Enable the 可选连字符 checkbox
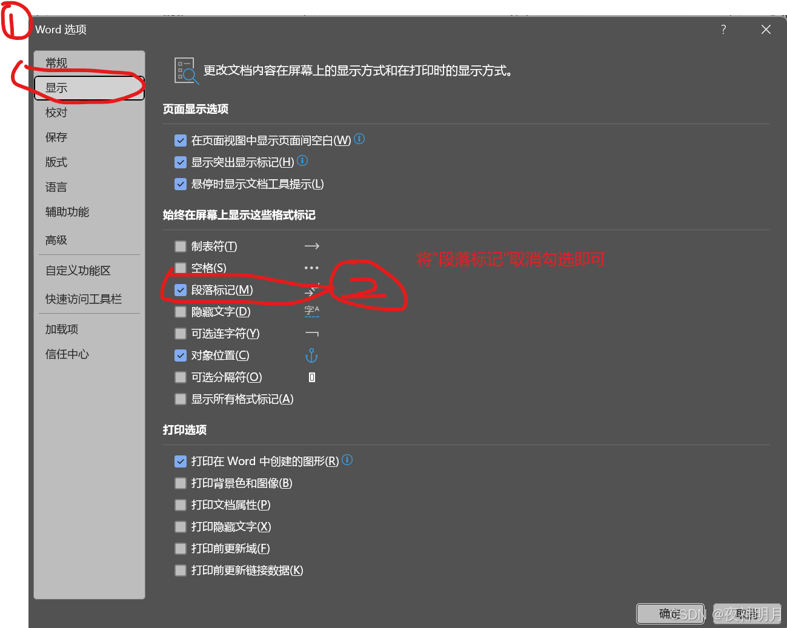 [181, 334]
